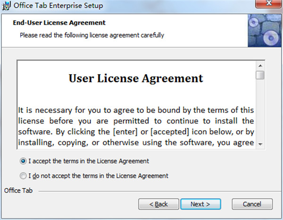The width and height of the screenshot is (283, 220).
Task: Click inside the license agreement body paragraph
Action: click(136, 126)
